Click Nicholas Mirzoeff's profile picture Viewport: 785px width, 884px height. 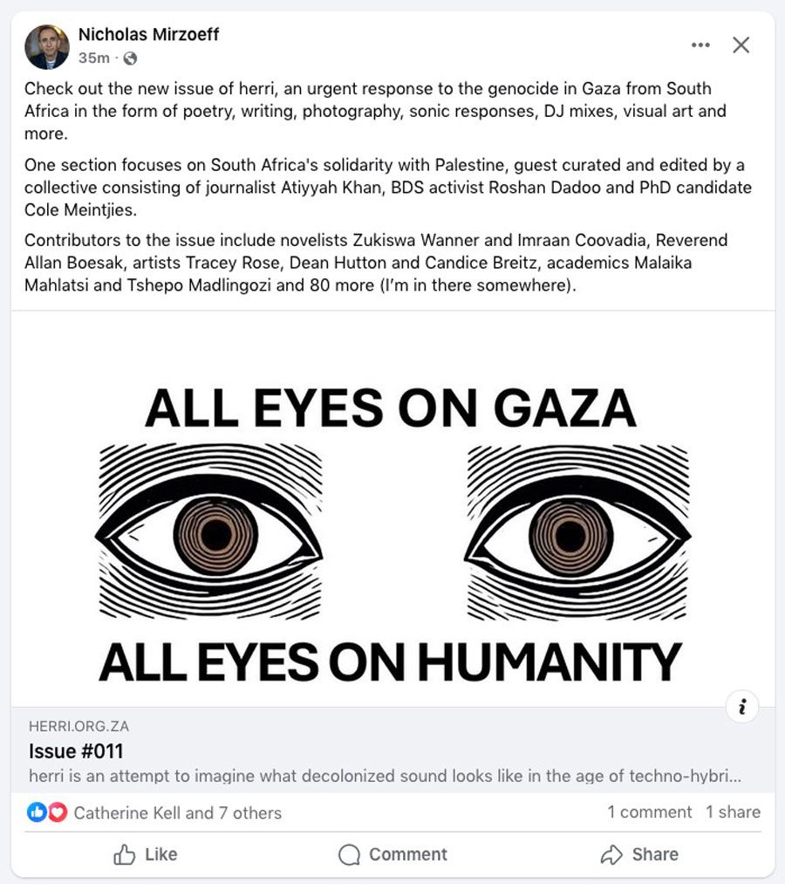click(47, 47)
